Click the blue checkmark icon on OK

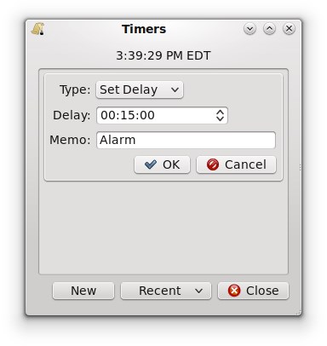[x=151, y=164]
